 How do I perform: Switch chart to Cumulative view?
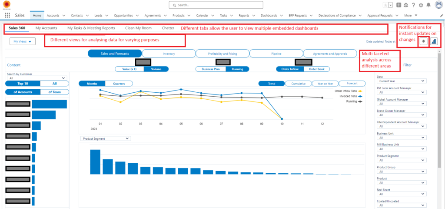point(298,84)
